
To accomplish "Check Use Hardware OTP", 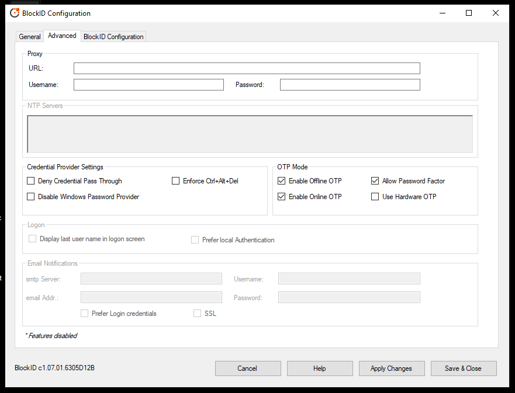I will (375, 196).
